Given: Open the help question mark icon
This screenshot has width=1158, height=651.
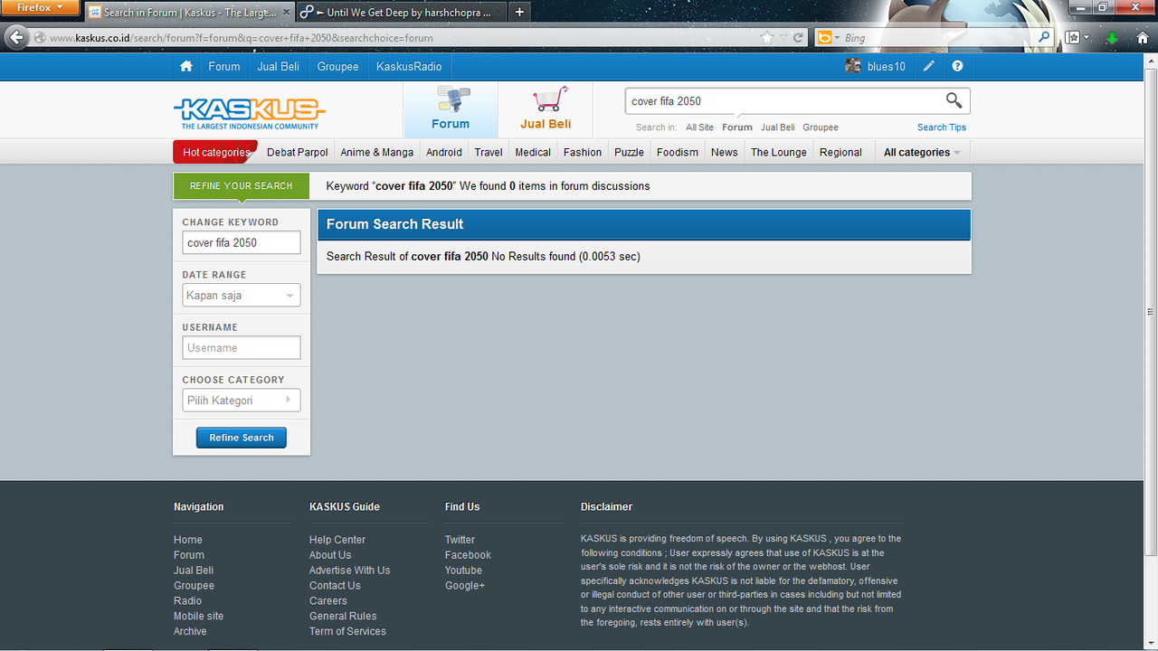Looking at the screenshot, I should pos(957,66).
